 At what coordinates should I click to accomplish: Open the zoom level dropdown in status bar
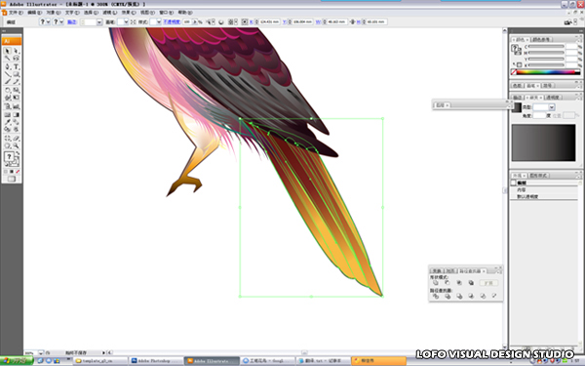pos(40,352)
